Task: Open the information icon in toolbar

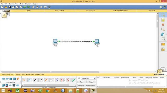Action: pyautogui.click(x=161, y=7)
